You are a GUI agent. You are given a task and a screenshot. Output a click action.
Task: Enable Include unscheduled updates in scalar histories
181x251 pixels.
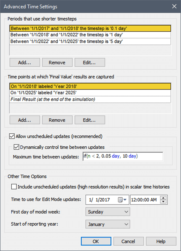(x=14, y=187)
